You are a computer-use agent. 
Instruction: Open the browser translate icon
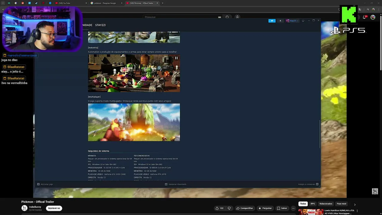tap(360, 9)
